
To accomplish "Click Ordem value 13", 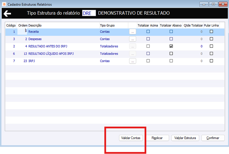I will click(25, 54).
